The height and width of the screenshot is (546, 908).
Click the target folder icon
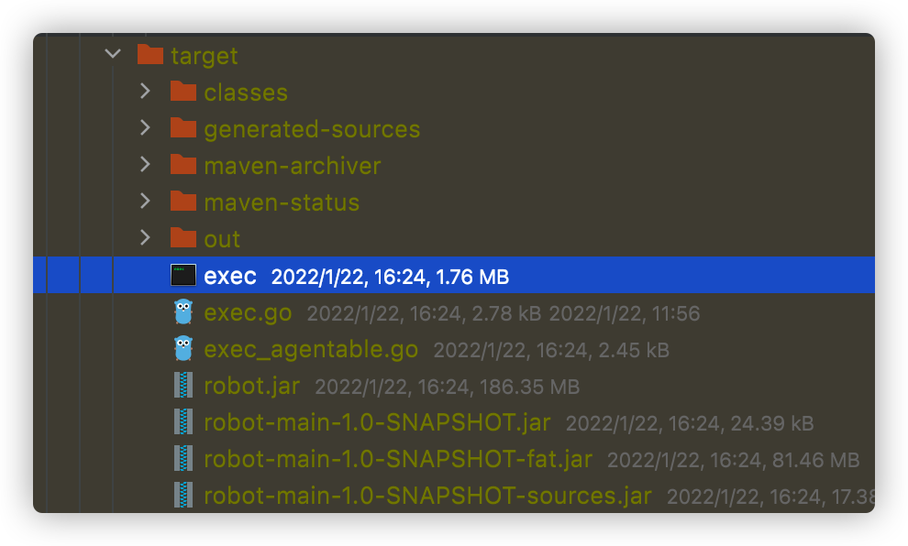tap(150, 54)
